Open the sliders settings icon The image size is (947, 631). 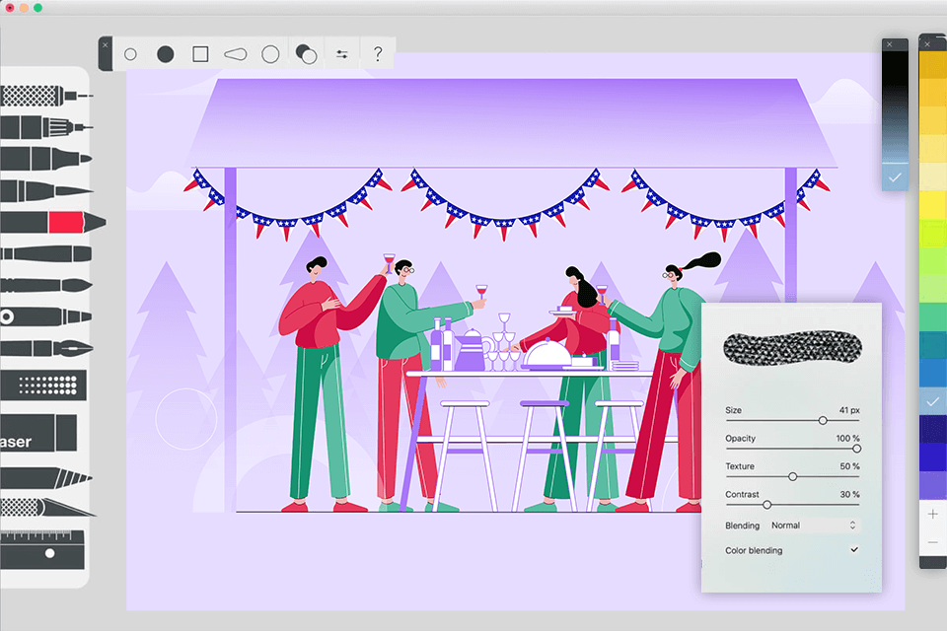coord(342,54)
